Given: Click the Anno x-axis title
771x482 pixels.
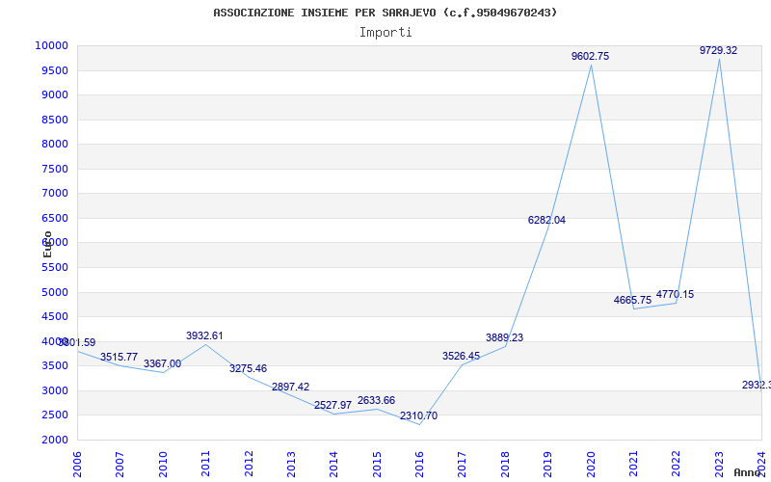Looking at the screenshot, I should pyautogui.click(x=748, y=472).
